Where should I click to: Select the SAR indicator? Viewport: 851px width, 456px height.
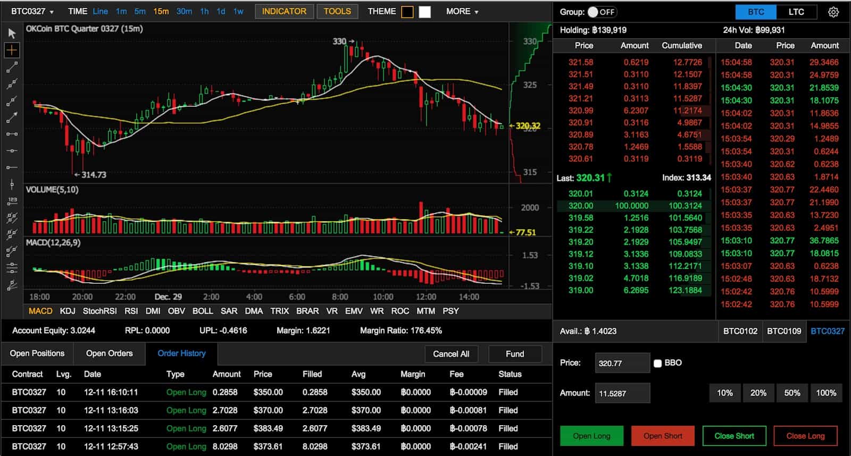click(x=229, y=311)
